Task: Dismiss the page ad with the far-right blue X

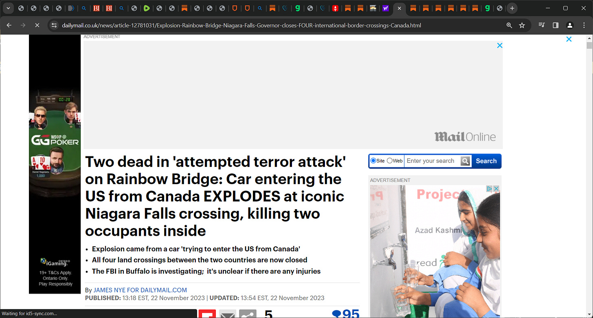Action: [569, 39]
